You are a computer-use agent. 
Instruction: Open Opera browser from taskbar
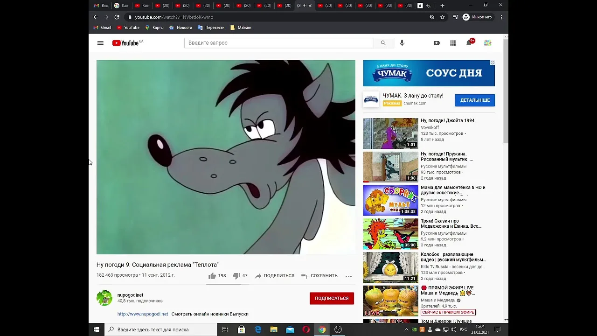point(306,329)
